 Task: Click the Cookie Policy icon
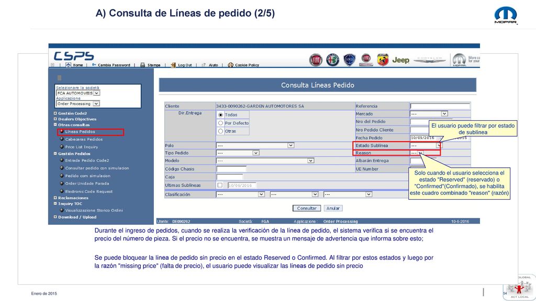(230, 65)
